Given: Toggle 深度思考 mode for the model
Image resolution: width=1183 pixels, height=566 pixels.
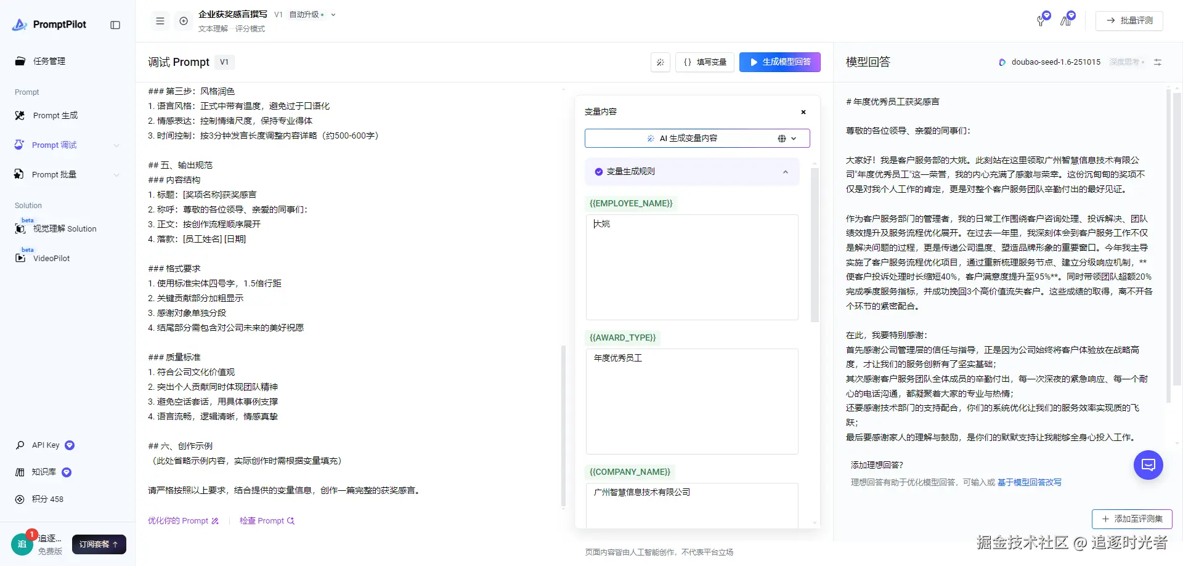Looking at the screenshot, I should [x=1126, y=62].
